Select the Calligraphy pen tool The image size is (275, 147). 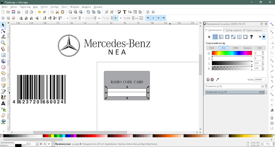click(3, 97)
